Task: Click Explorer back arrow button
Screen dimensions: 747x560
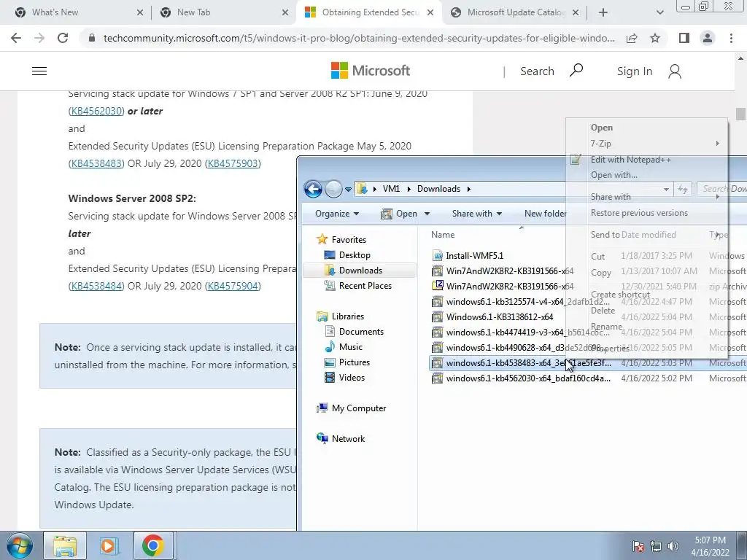Action: [x=313, y=189]
